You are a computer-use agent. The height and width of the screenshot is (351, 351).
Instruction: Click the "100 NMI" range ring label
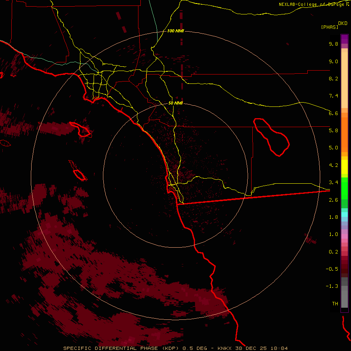click(175, 31)
